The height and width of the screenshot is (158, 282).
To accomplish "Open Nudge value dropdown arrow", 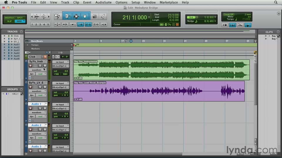I will coord(215,21).
